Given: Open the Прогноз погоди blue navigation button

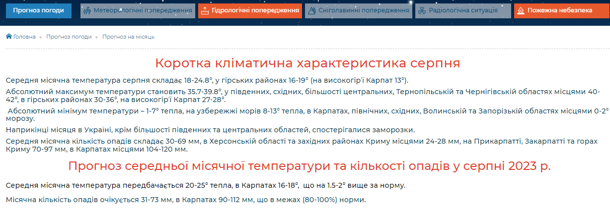Looking at the screenshot, I should pos(38,10).
